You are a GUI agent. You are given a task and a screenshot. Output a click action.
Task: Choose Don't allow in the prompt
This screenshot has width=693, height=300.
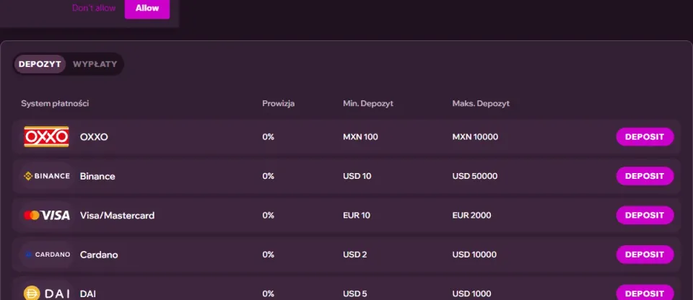click(94, 8)
